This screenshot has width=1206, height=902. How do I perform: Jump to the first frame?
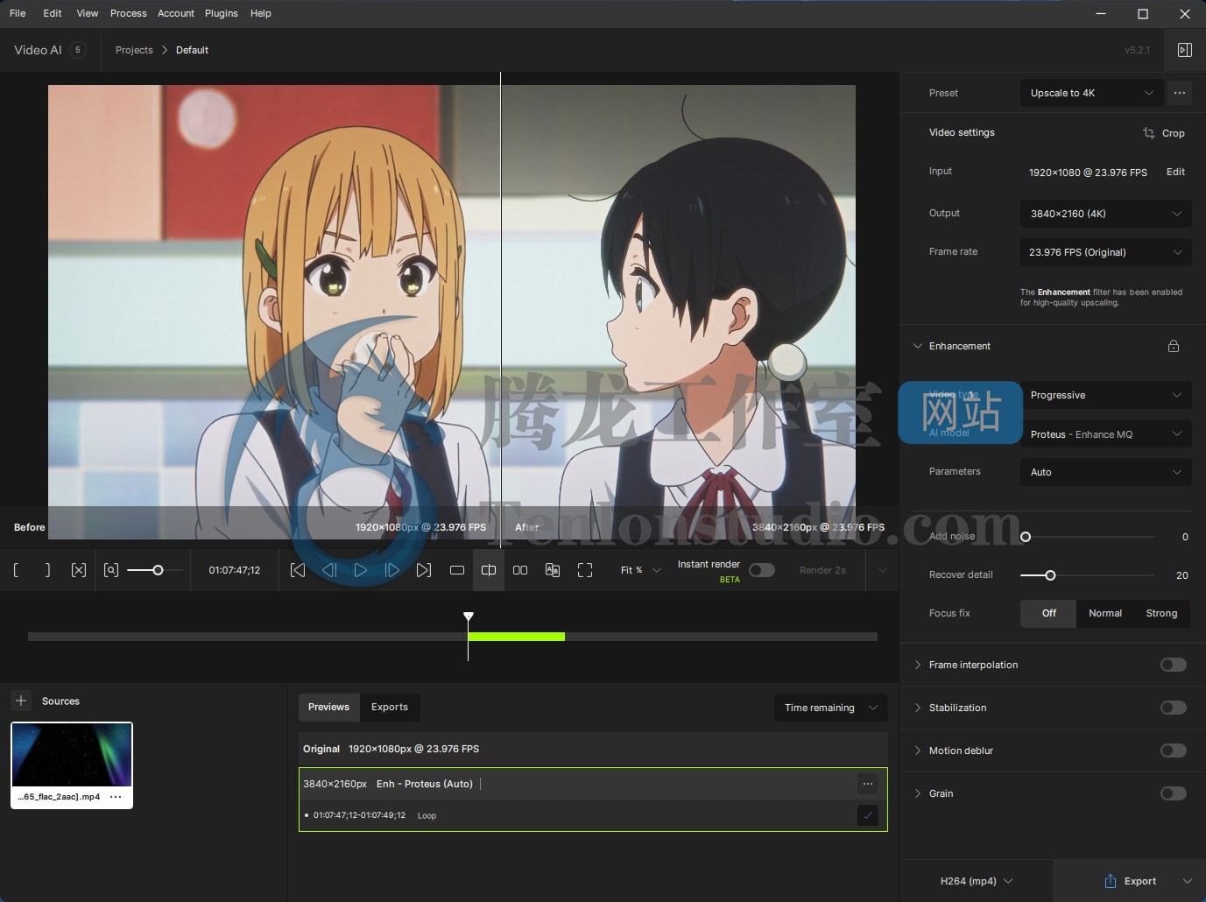pyautogui.click(x=298, y=570)
